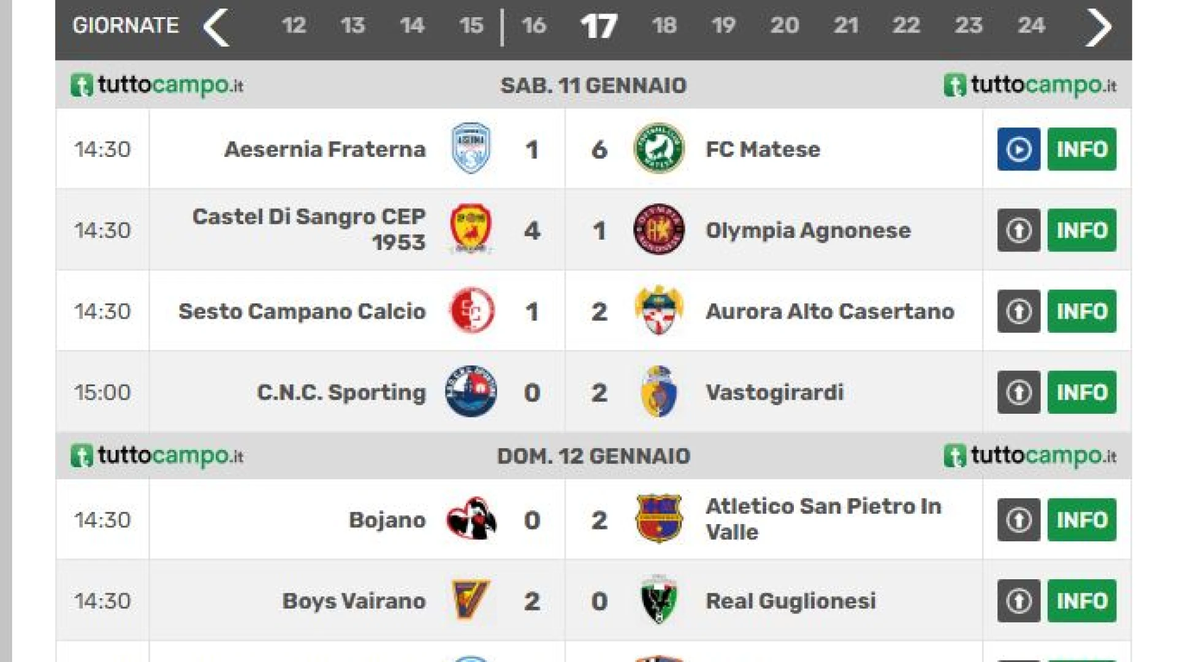
Task: Open INFO for Boys Vairano vs Real Guglionesi
Action: click(1082, 600)
